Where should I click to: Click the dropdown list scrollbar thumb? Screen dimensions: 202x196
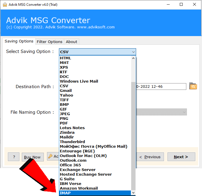[133, 136]
